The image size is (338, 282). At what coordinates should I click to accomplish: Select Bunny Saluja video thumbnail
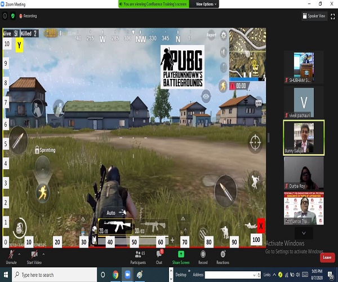(304, 138)
